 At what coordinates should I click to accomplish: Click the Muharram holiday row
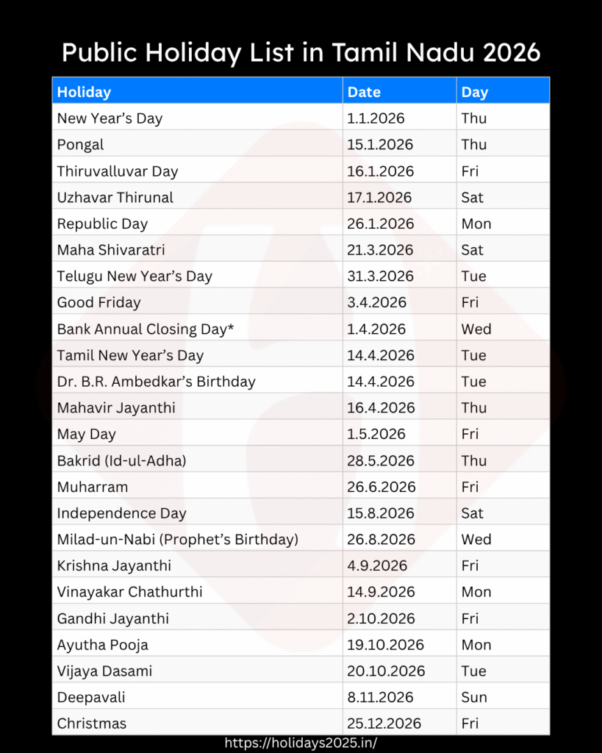93,488
